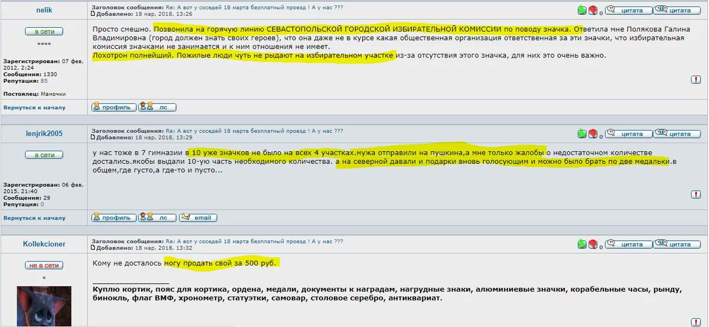709x327 pixels.
Task: Email lenjrik2005 via the email button
Action: pyautogui.click(x=198, y=217)
